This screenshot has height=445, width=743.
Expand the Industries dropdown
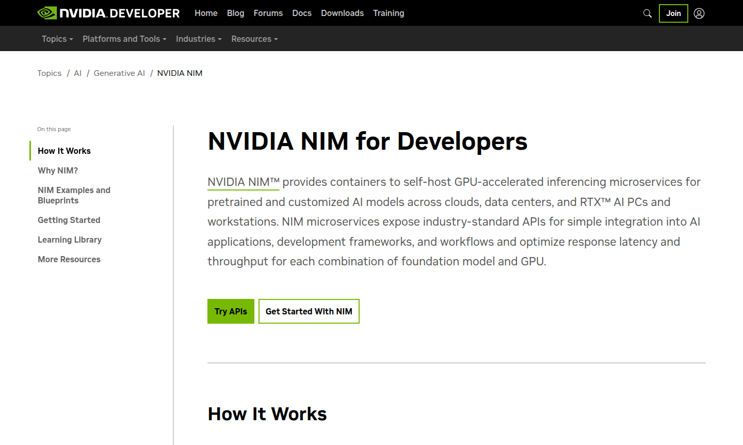(199, 39)
